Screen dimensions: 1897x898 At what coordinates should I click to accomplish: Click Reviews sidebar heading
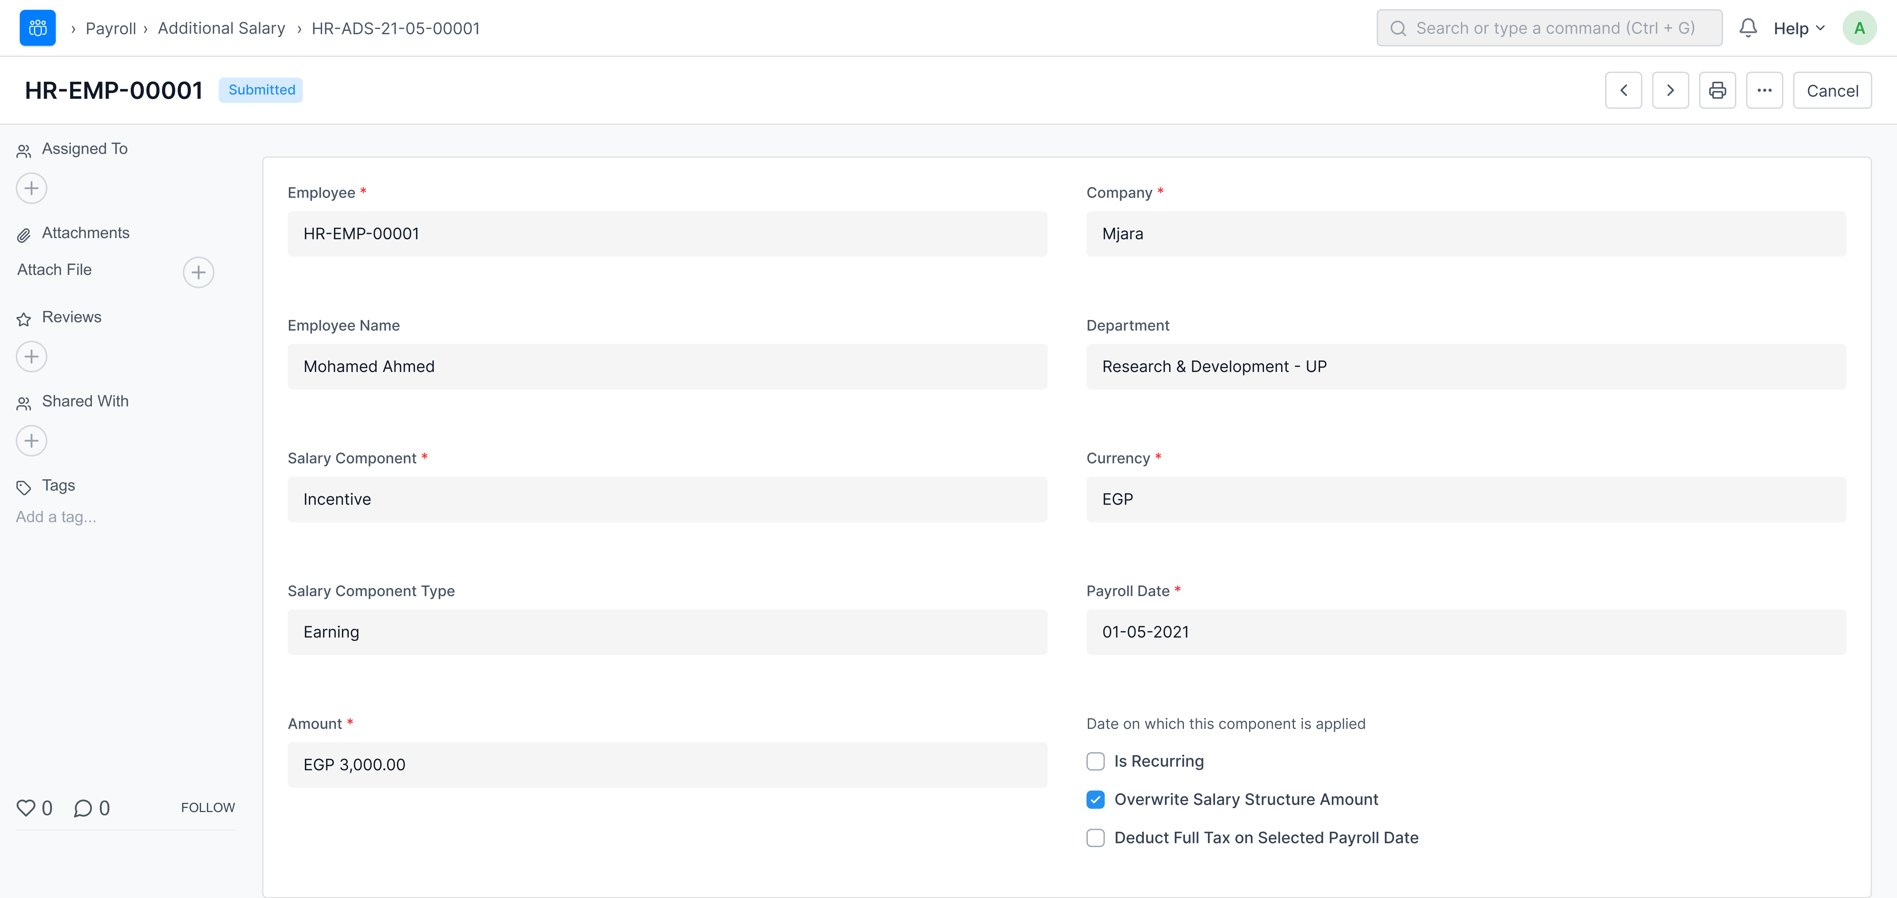(x=71, y=317)
